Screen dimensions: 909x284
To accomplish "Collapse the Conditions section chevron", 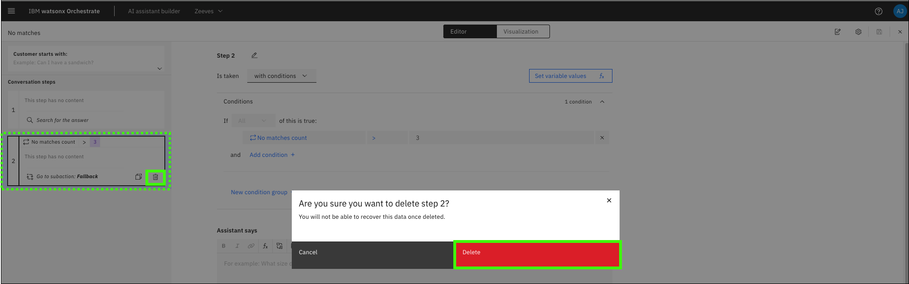I will click(x=602, y=102).
